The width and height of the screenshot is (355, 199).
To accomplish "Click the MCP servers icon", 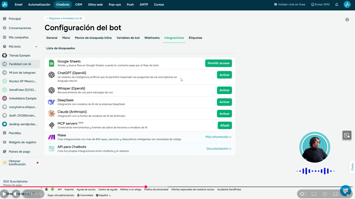I will click(51, 125).
